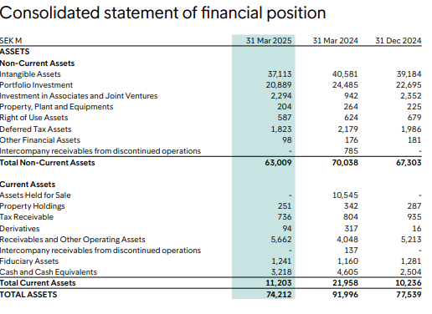The image size is (432, 314).
Task: Select TOTAL ASSETS value 74,212
Action: (x=279, y=295)
